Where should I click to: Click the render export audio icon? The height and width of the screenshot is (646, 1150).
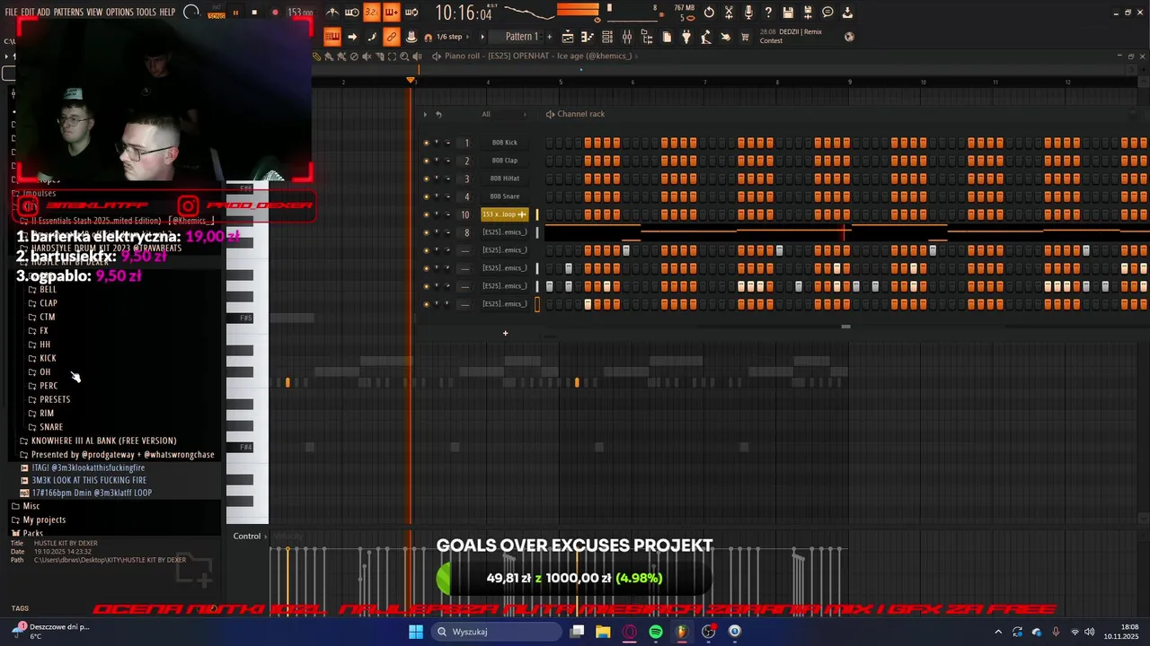[x=808, y=13]
